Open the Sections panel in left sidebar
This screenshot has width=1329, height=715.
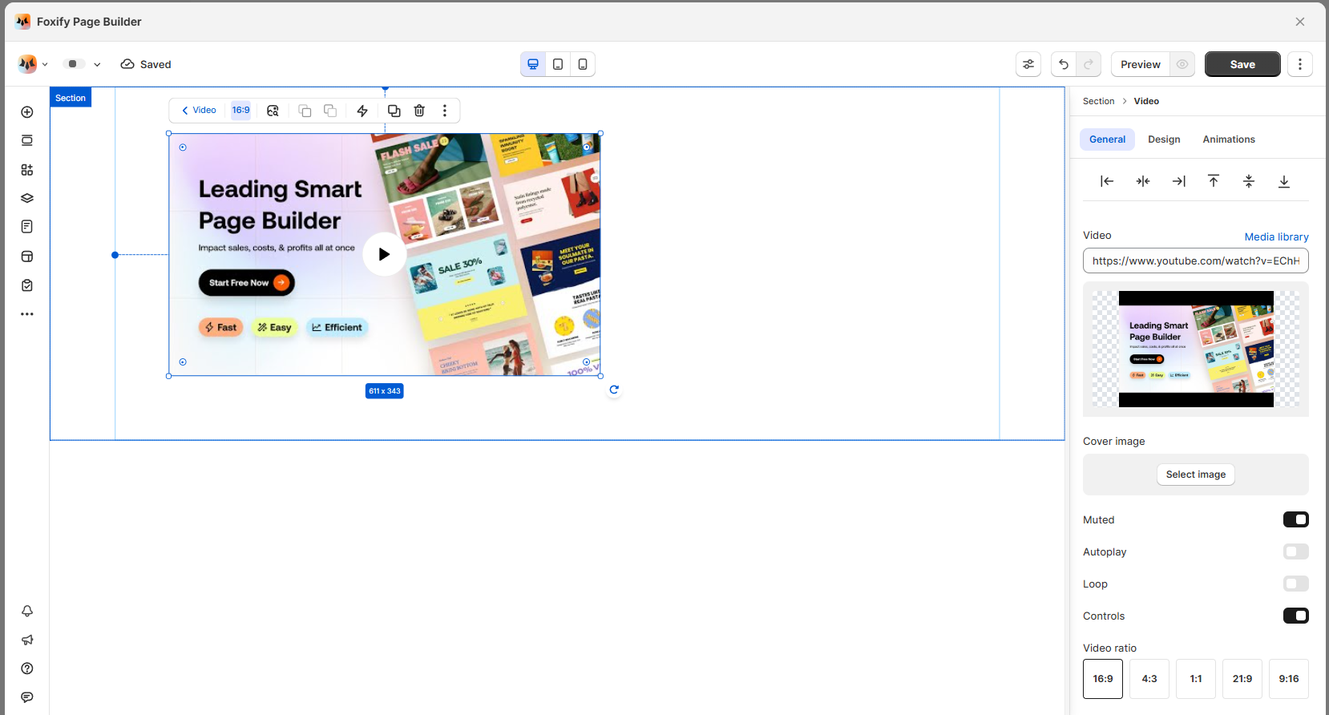tap(27, 141)
